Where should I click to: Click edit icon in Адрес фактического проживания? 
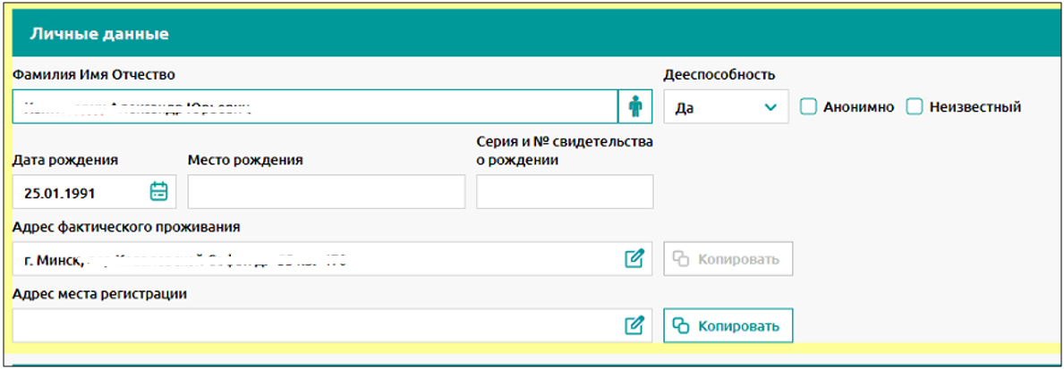point(634,259)
